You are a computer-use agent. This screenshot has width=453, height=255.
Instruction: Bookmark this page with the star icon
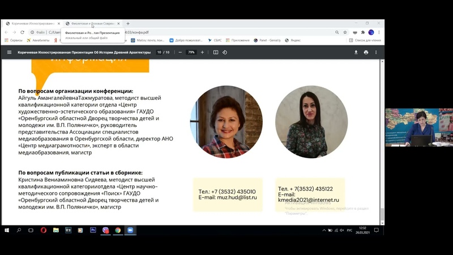click(x=345, y=32)
